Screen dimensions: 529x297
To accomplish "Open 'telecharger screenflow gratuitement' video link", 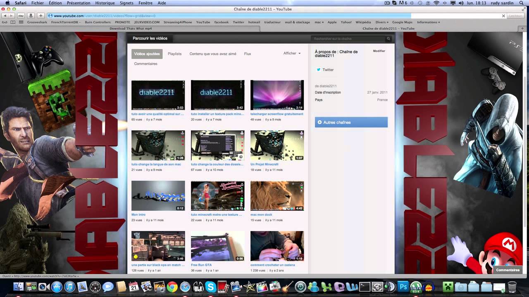I will [277, 114].
